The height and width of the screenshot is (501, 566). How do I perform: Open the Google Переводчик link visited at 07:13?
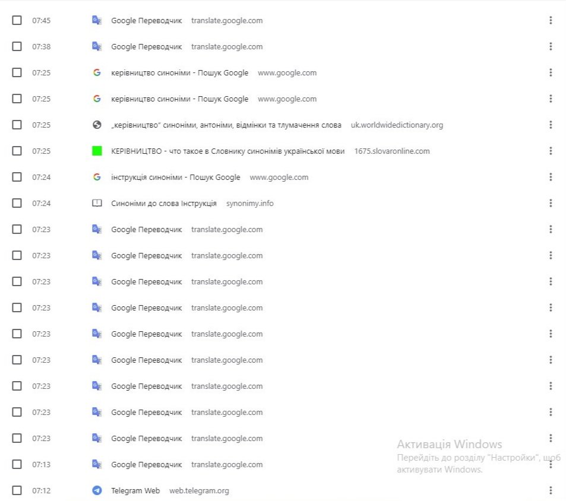pyautogui.click(x=146, y=465)
